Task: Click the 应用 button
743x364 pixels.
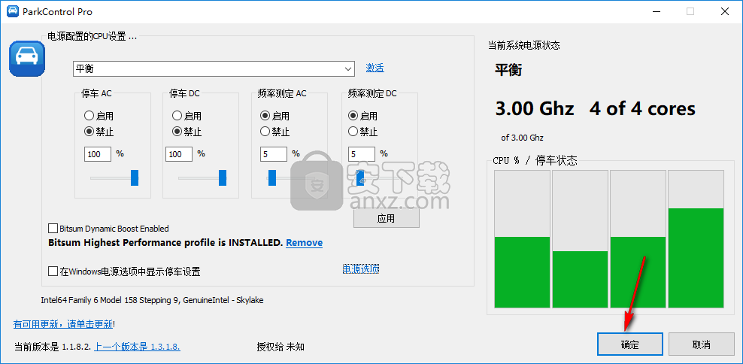Action: pyautogui.click(x=387, y=219)
